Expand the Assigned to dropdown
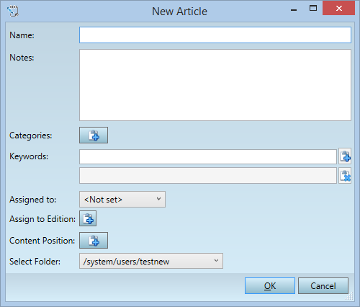360x307 pixels. (122, 200)
